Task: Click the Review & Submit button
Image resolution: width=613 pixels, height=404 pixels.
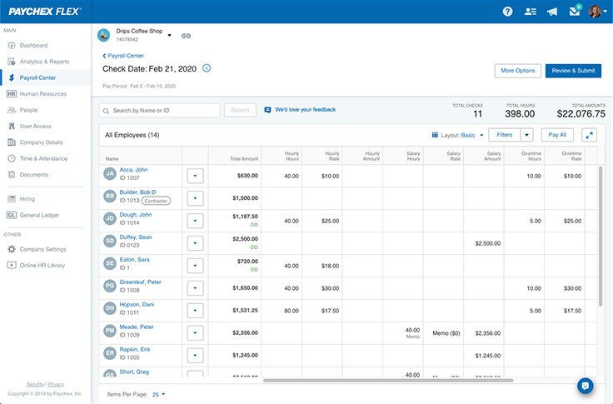Action: 573,71
